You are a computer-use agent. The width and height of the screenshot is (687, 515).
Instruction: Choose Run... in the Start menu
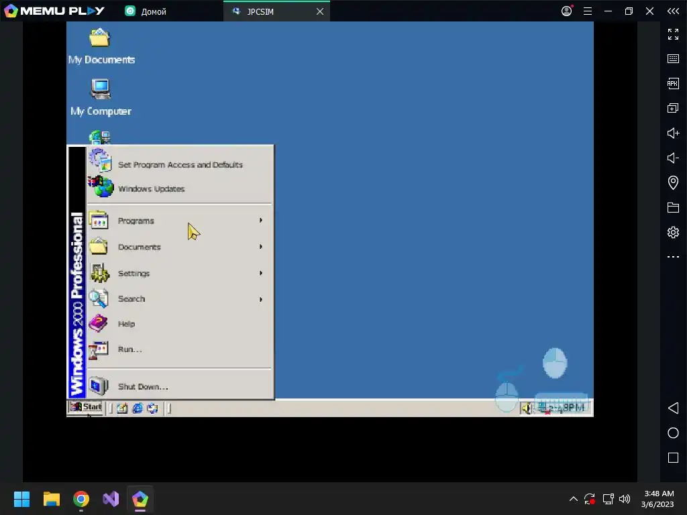[x=180, y=349]
